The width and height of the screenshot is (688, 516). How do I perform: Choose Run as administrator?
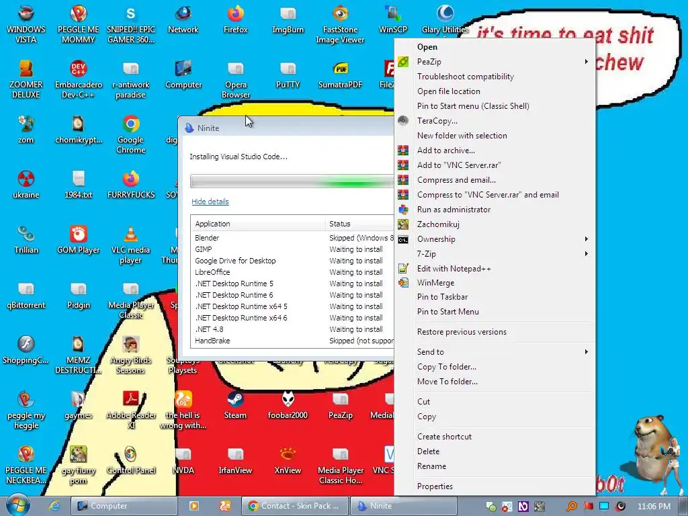[x=494, y=210]
